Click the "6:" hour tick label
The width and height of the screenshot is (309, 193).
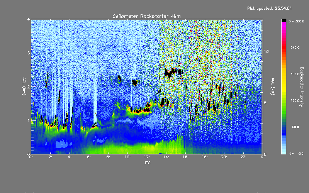point(89,157)
